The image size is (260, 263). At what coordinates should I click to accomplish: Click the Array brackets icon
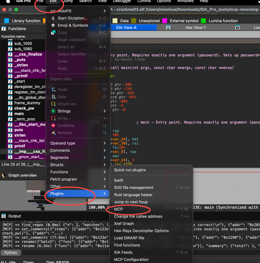(53, 118)
